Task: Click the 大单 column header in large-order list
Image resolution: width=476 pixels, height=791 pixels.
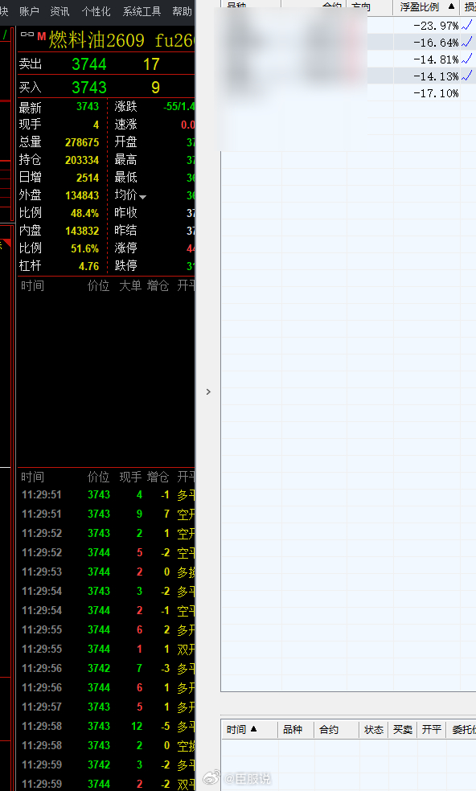Action: (129, 285)
